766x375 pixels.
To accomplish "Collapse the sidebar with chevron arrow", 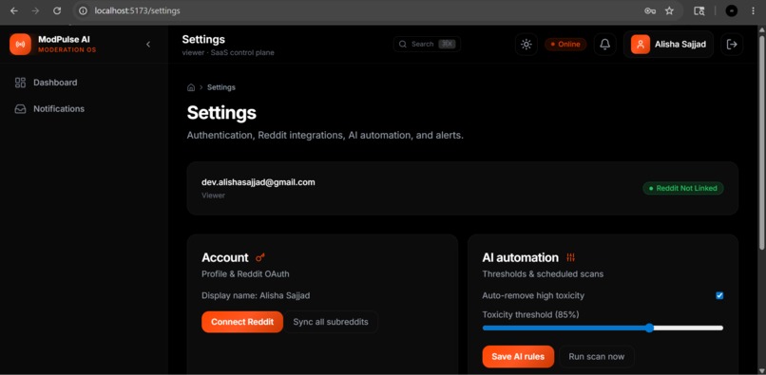I will [x=148, y=45].
